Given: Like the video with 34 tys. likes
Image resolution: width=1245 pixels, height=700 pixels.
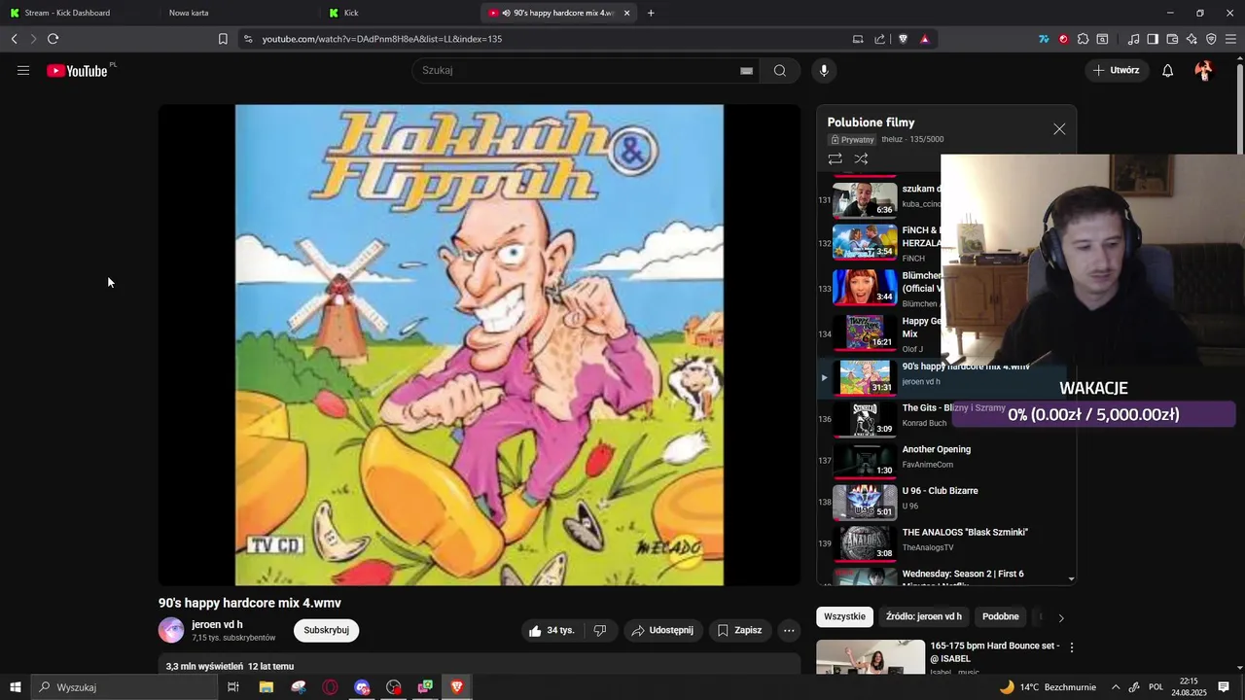Looking at the screenshot, I should point(551,630).
